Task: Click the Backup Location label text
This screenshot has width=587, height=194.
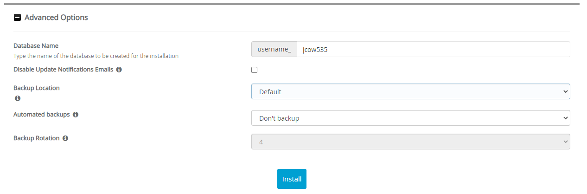Action: click(37, 88)
